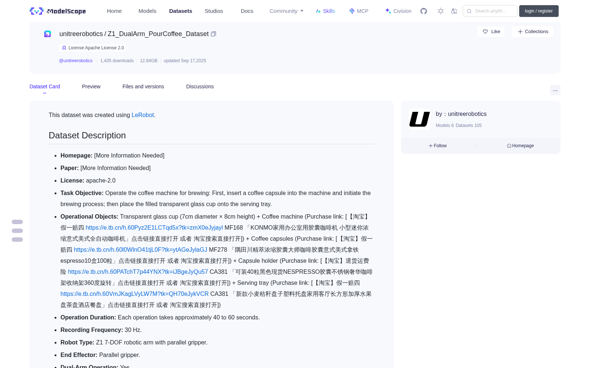
Task: Copy dataset name with copy icon
Action: 213,34
